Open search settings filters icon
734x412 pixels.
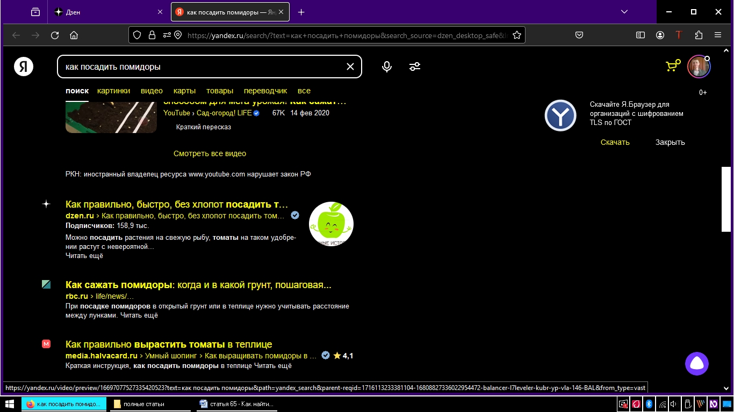coord(415,67)
